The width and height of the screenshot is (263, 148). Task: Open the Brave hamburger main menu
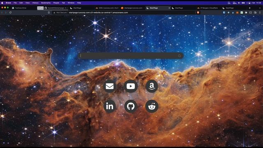(260, 13)
